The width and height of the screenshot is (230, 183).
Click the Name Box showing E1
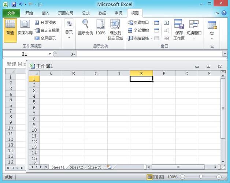25,54
